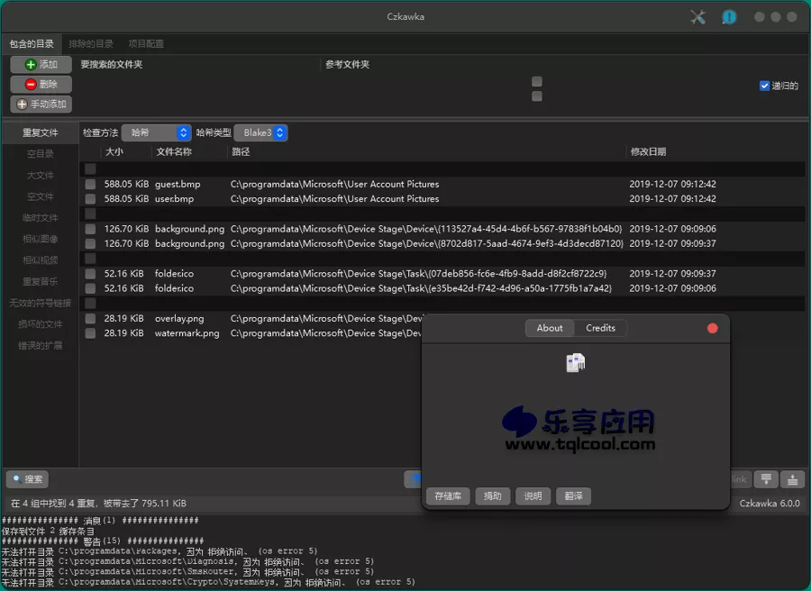Click the path ending {113527a4...b04b0}
This screenshot has width=811, height=591.
point(426,229)
